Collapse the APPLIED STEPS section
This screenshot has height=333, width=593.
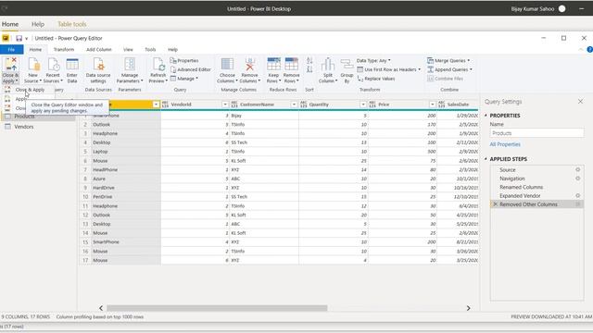point(486,159)
